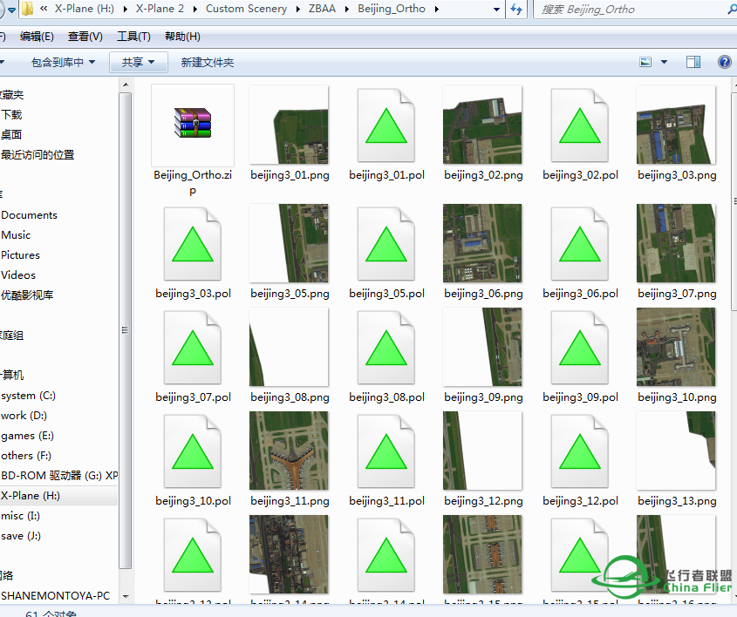Viewport: 737px width, 617px height.
Task: Open misc (I:) drive
Action: 20,516
